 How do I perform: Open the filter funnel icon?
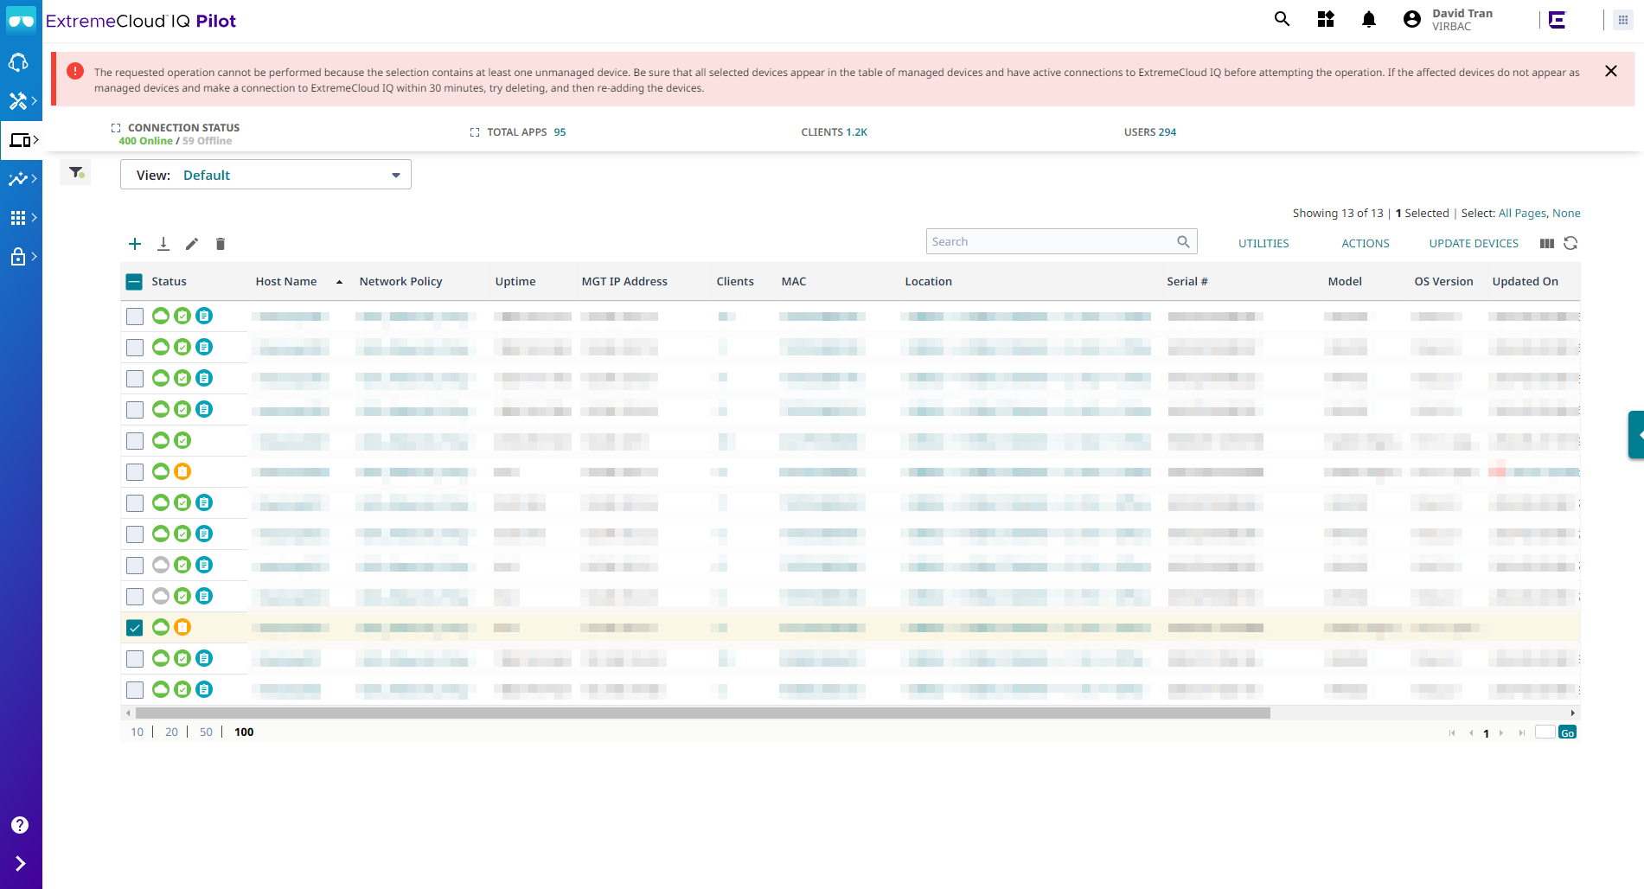click(76, 173)
